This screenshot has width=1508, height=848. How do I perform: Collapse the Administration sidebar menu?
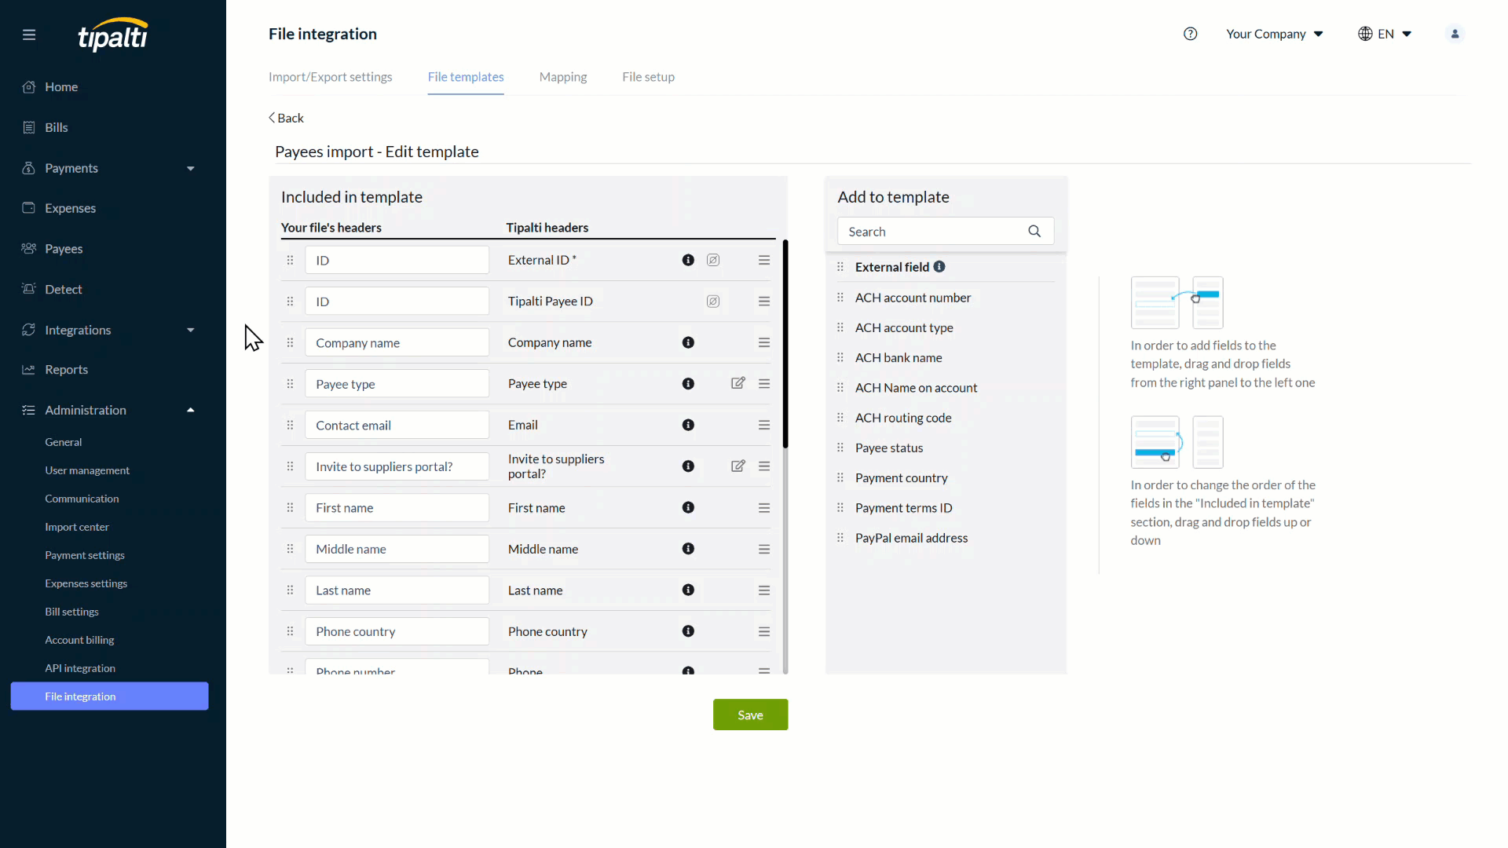pyautogui.click(x=191, y=410)
